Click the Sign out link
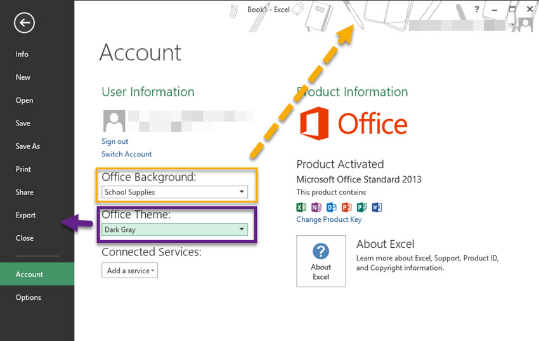 click(115, 141)
